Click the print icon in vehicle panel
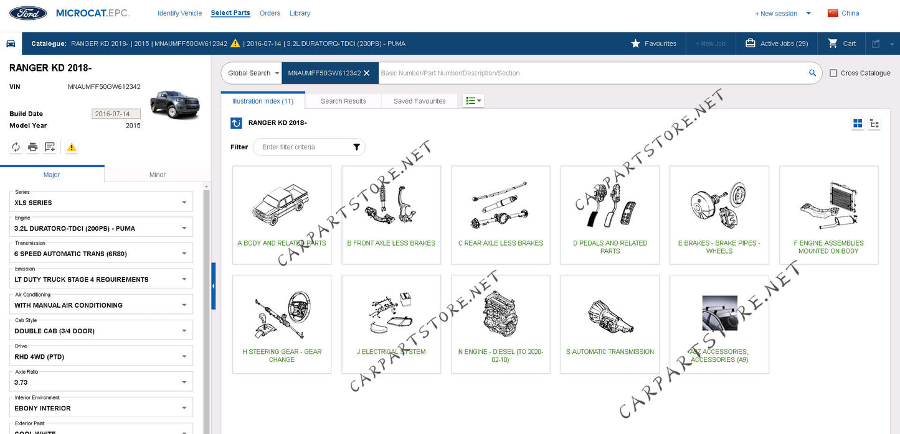This screenshot has width=900, height=434. tap(32, 147)
